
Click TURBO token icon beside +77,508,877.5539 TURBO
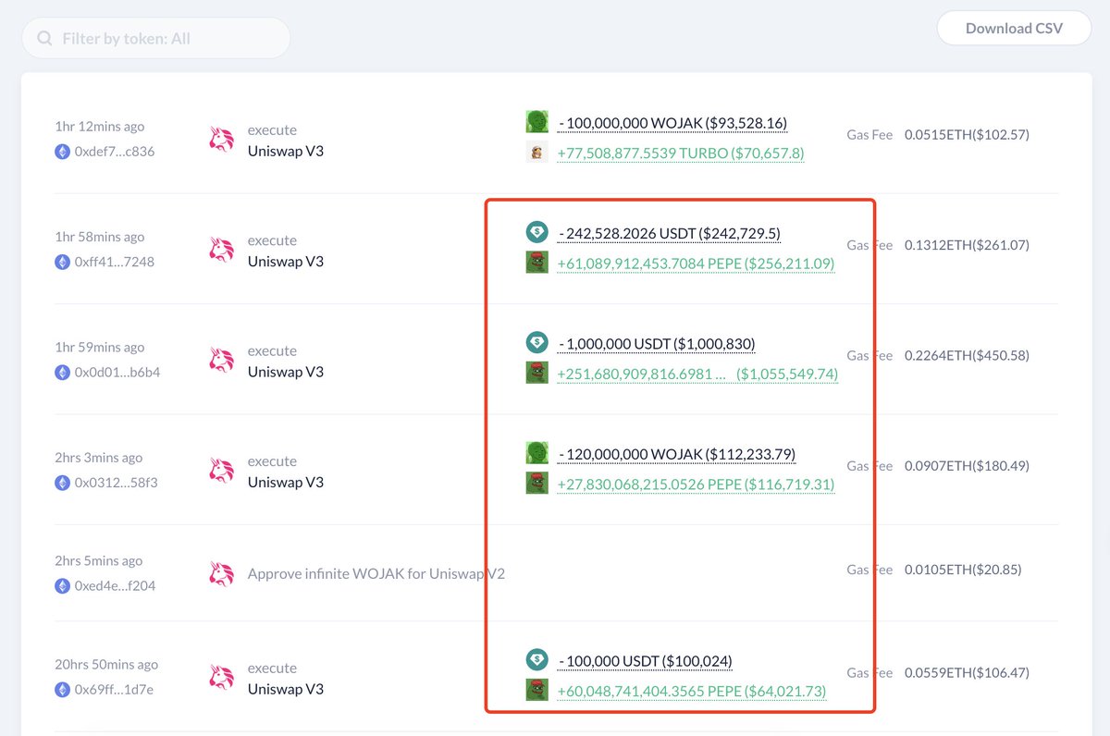[x=537, y=153]
